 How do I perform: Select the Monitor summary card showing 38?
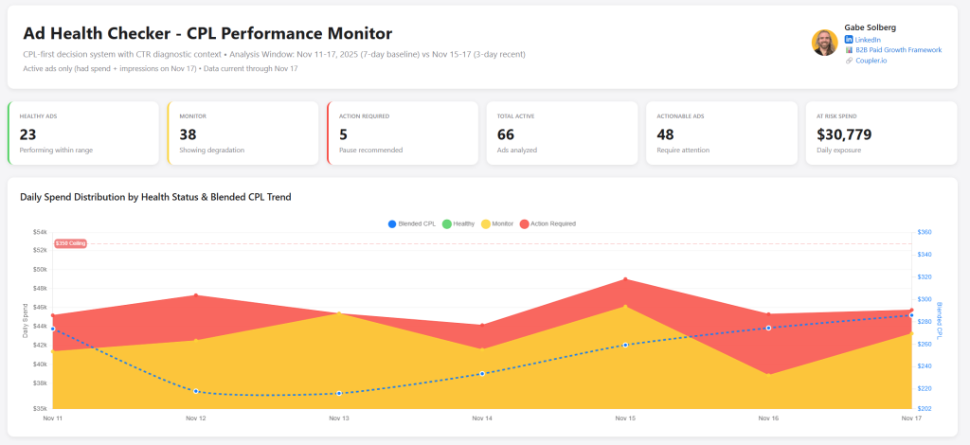coord(242,133)
